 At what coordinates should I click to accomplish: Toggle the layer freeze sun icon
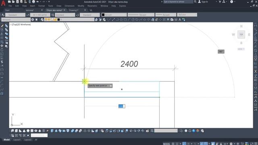pos(49,20)
